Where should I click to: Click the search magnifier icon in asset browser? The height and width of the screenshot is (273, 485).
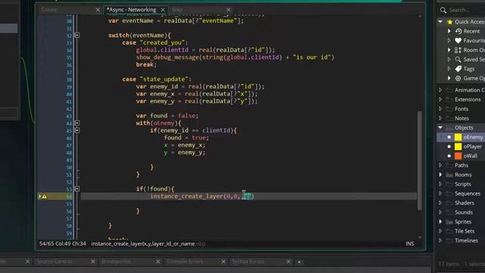pos(443,10)
